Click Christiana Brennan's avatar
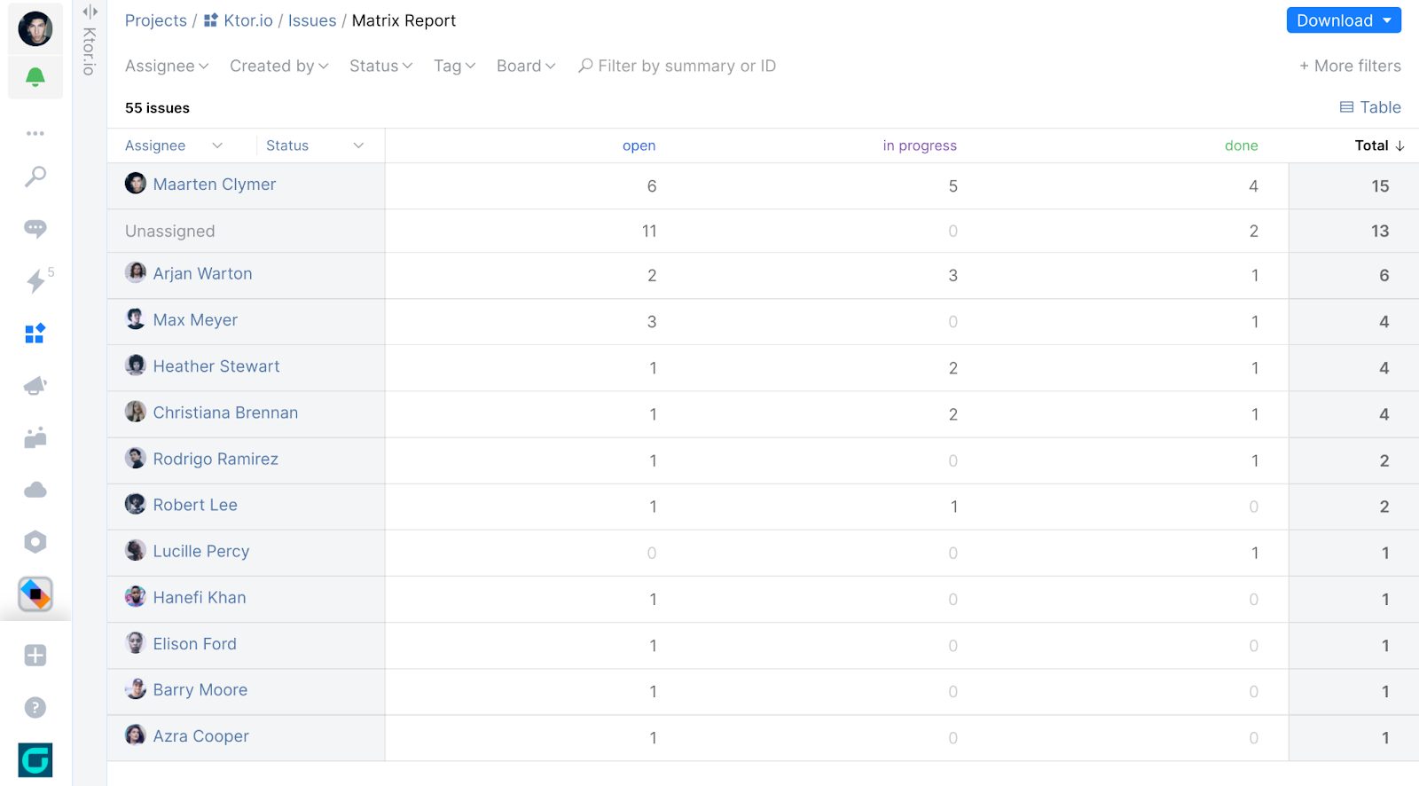1419x786 pixels. pyautogui.click(x=136, y=412)
